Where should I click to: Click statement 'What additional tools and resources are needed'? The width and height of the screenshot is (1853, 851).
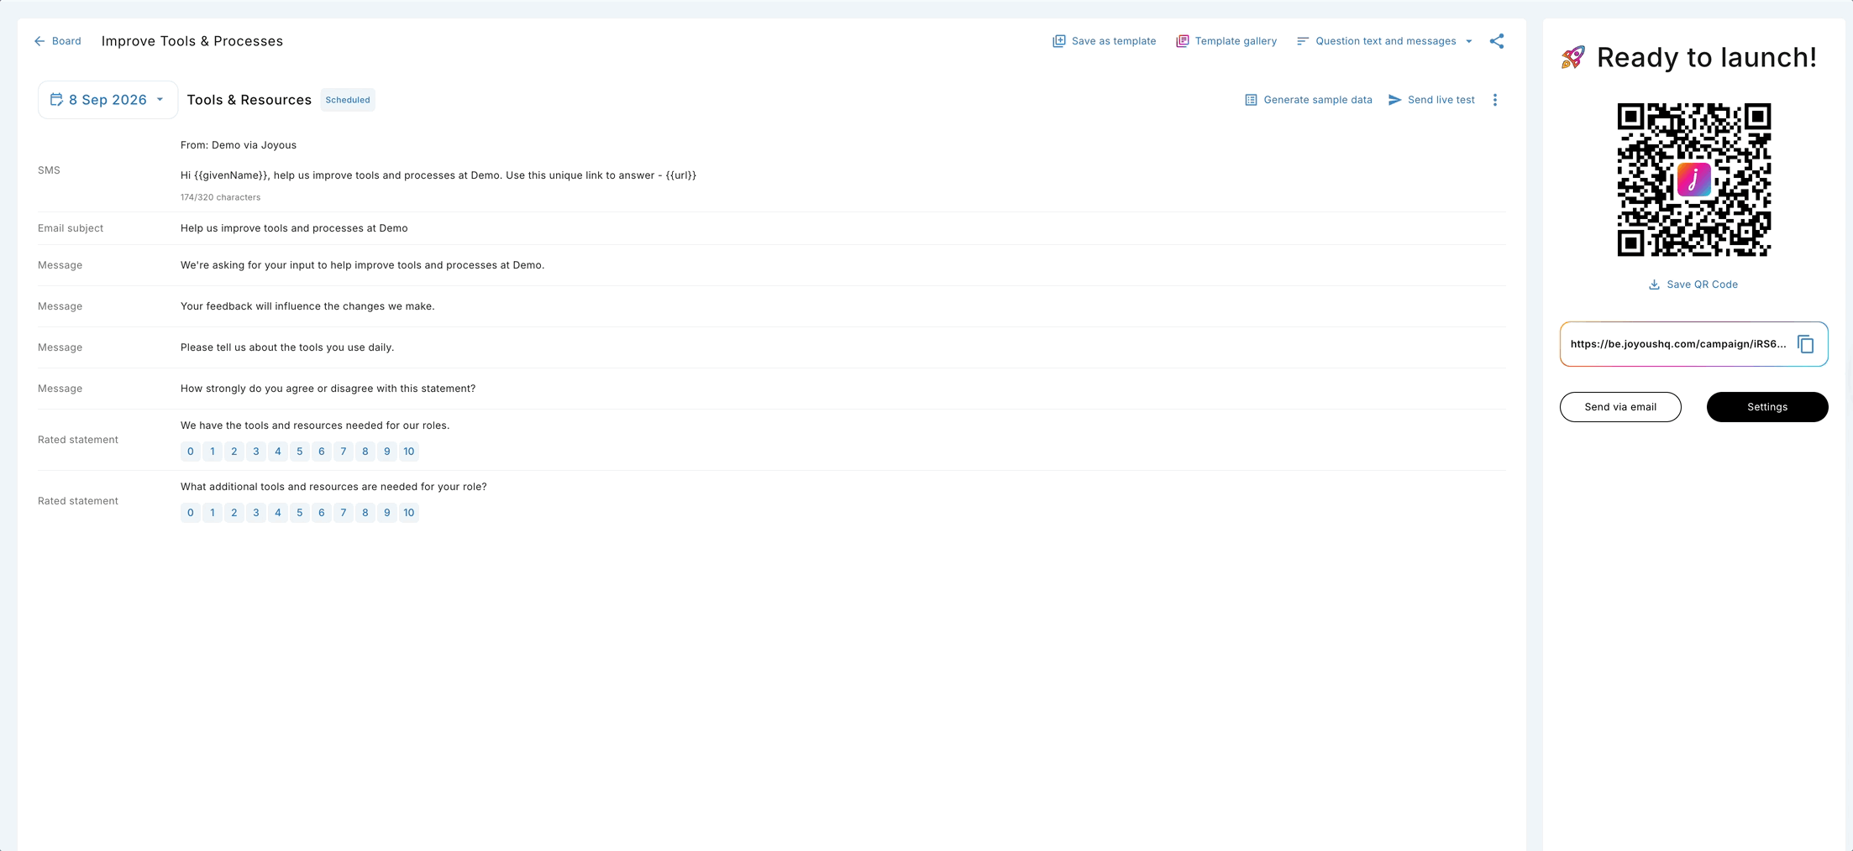[x=333, y=487]
